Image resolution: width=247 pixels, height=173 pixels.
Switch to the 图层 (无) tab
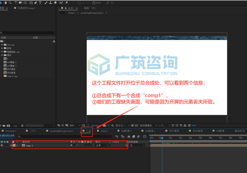coord(90,8)
